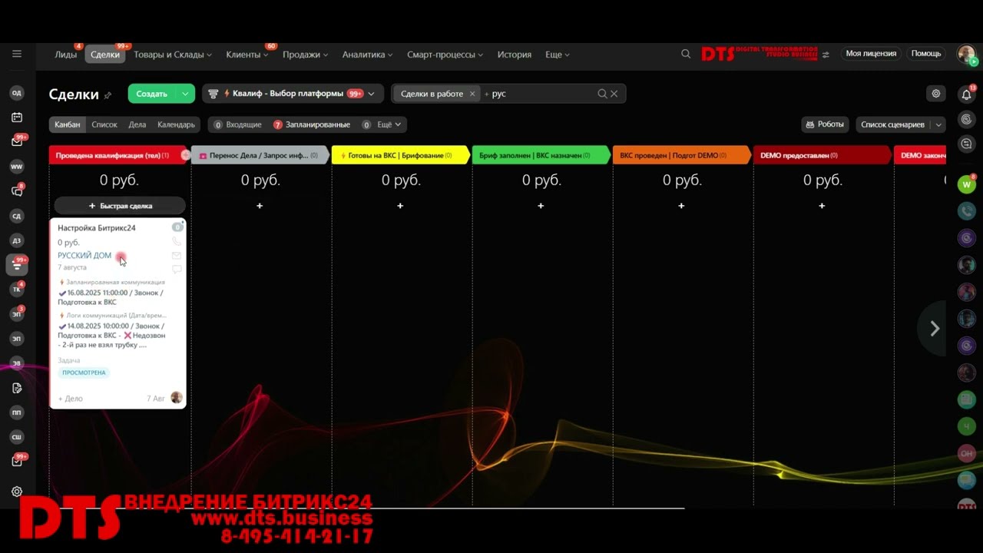Open the РУССКИЙ ДОМ company link
The image size is (983, 553).
point(84,255)
